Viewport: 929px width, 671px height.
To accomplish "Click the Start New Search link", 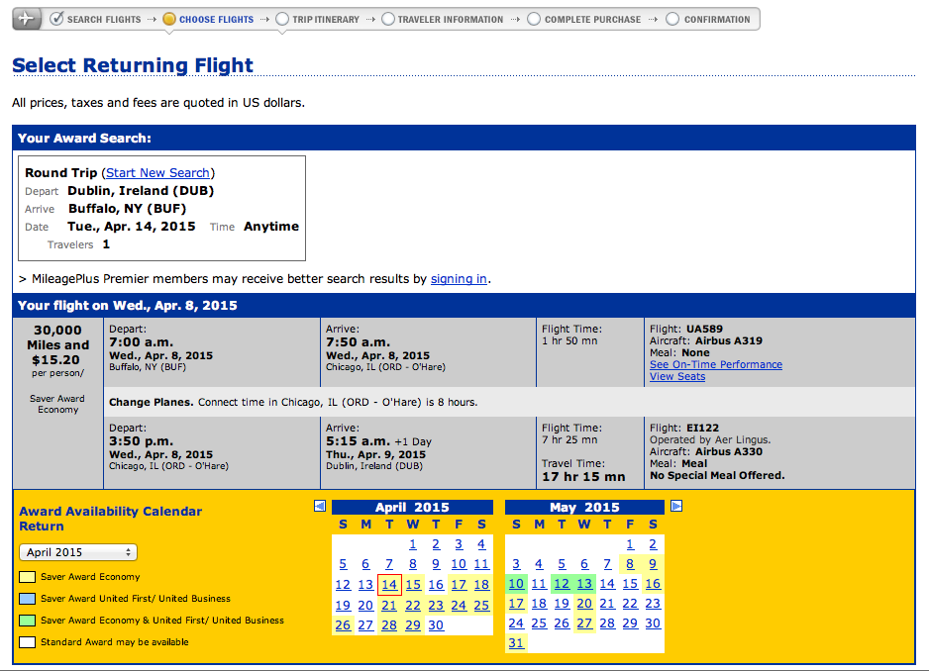I will pyautogui.click(x=157, y=173).
